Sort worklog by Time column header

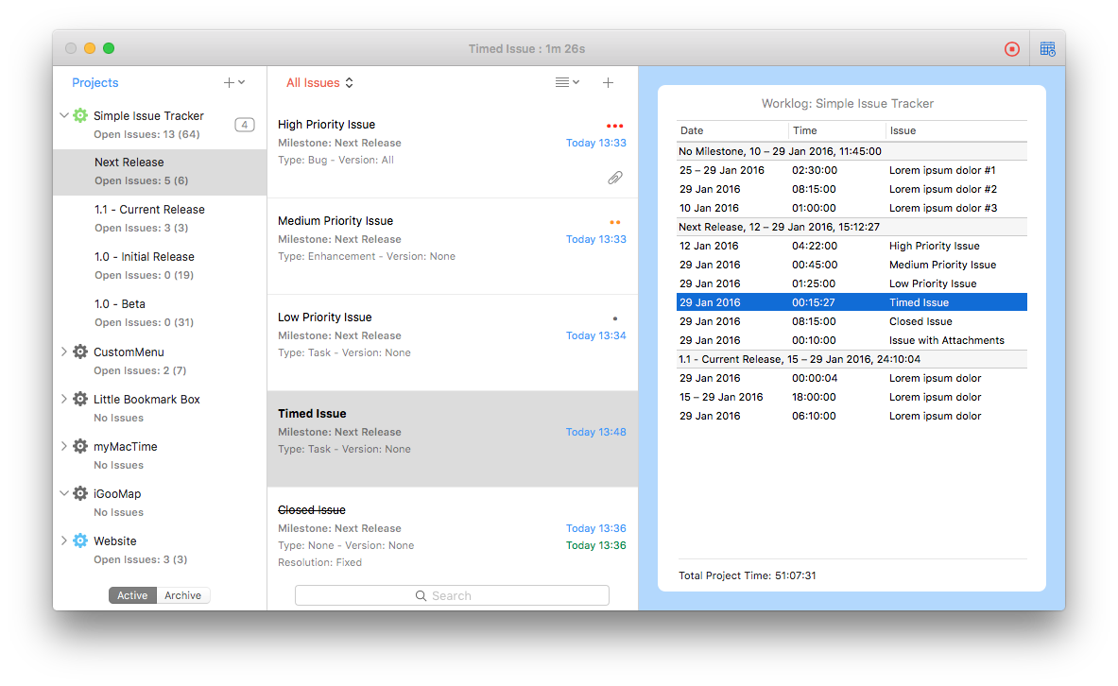click(837, 130)
